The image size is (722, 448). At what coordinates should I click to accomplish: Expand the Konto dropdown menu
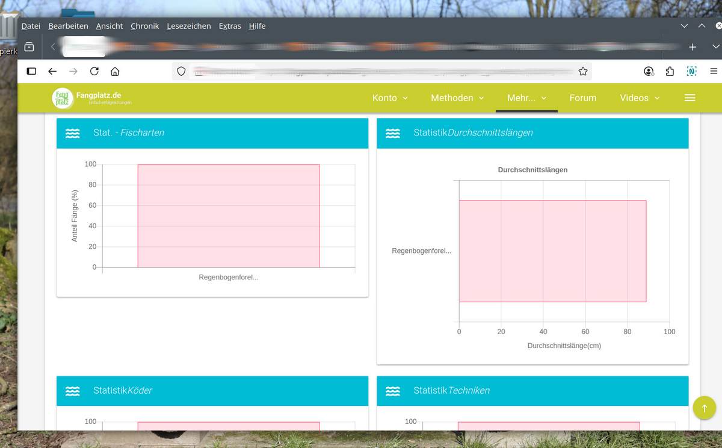[x=390, y=98]
